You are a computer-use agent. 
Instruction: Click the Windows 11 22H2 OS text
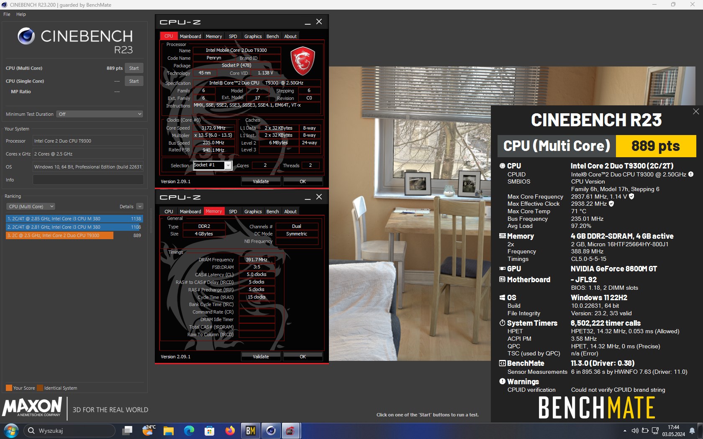click(599, 298)
